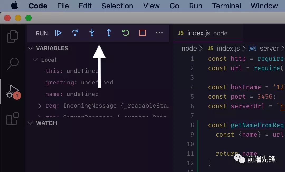The width and height of the screenshot is (285, 172).
Task: Collapse the VARIABLES section
Action: [x=30, y=48]
